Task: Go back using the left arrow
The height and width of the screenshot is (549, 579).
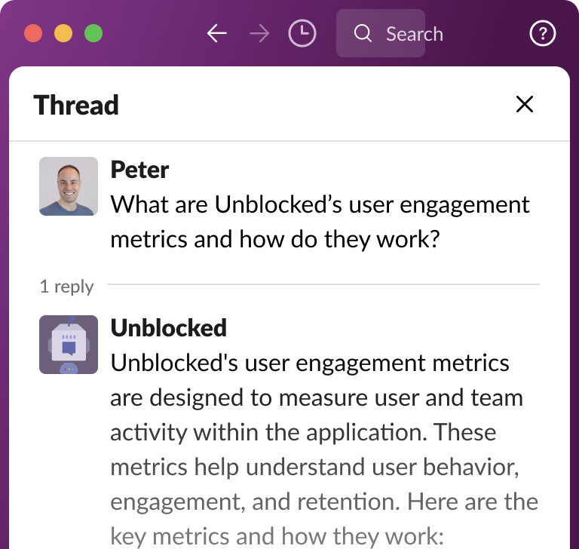Action: pyautogui.click(x=217, y=34)
